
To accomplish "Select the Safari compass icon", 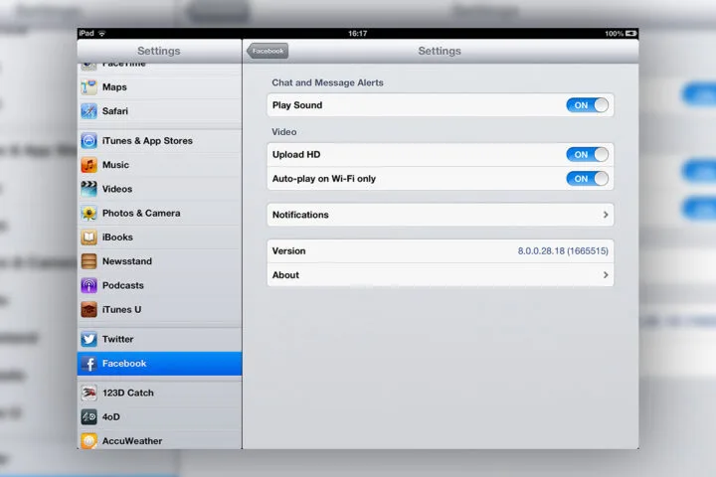I will click(89, 111).
